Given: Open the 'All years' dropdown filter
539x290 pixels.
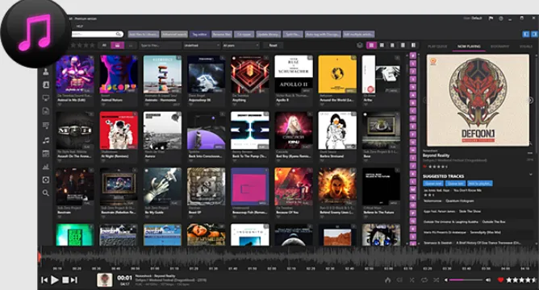Looking at the screenshot, I should 241,45.
